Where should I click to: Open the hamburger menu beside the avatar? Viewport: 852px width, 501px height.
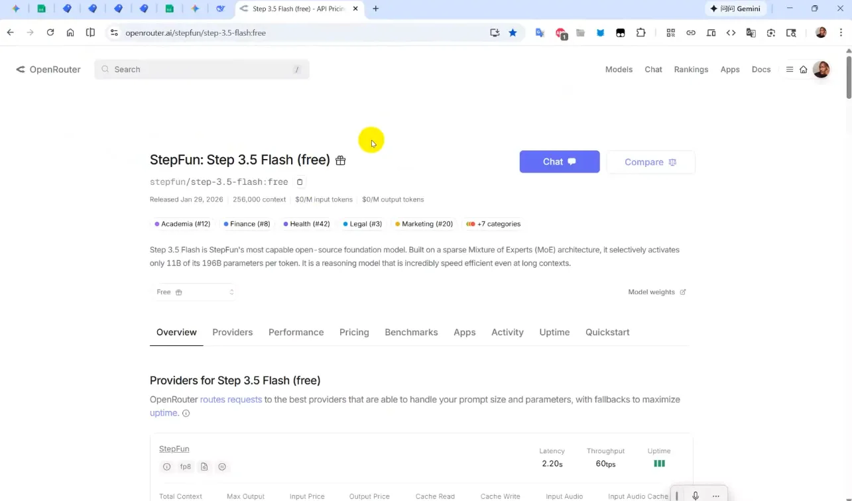pos(789,69)
